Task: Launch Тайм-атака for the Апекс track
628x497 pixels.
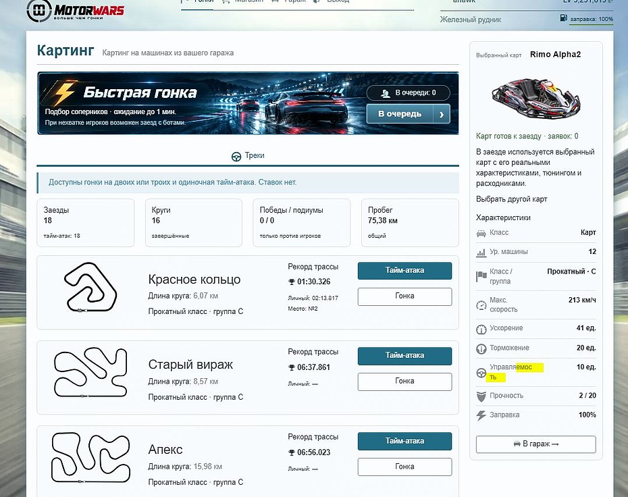Action: pyautogui.click(x=404, y=441)
